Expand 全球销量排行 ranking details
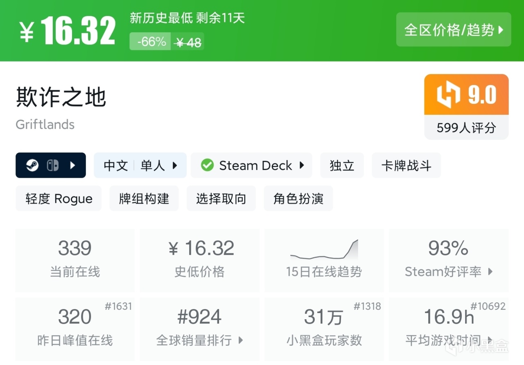This screenshot has height=365, width=524. (x=241, y=340)
